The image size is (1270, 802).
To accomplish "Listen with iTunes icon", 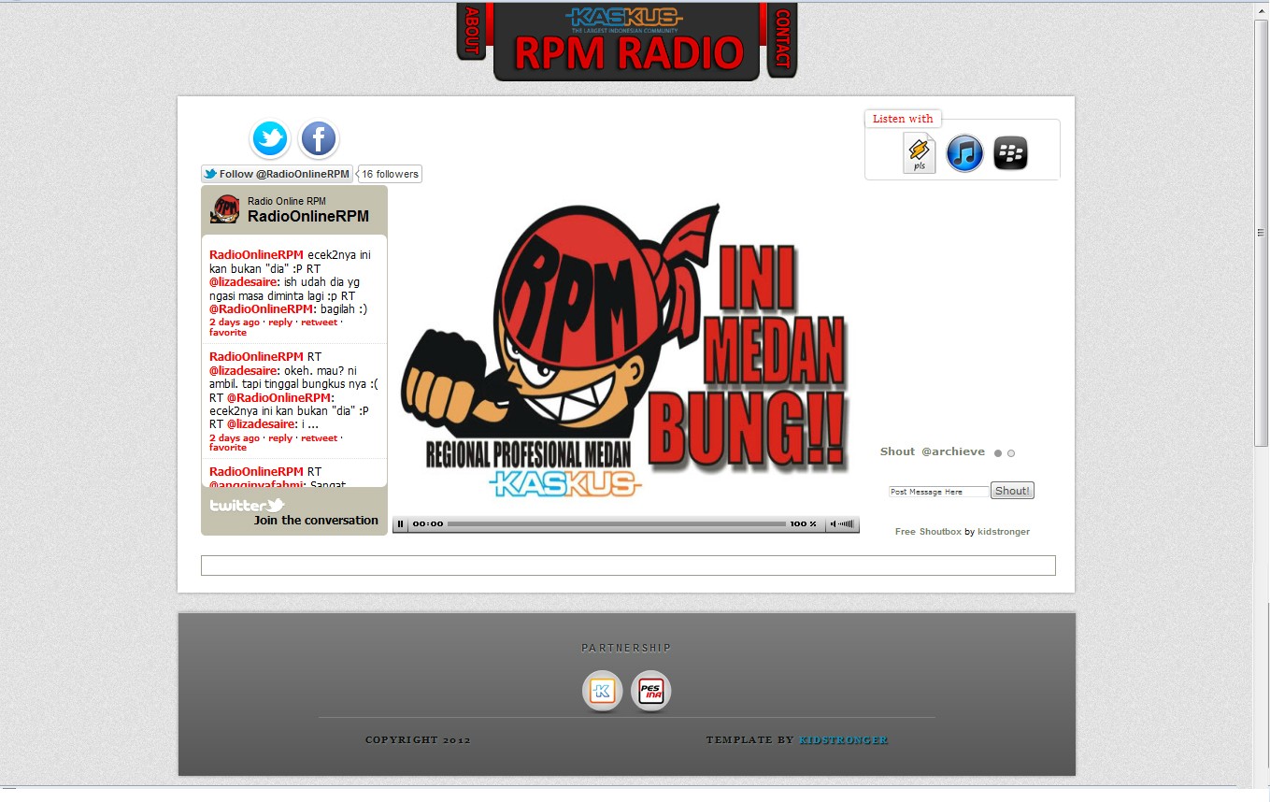I will coord(964,153).
